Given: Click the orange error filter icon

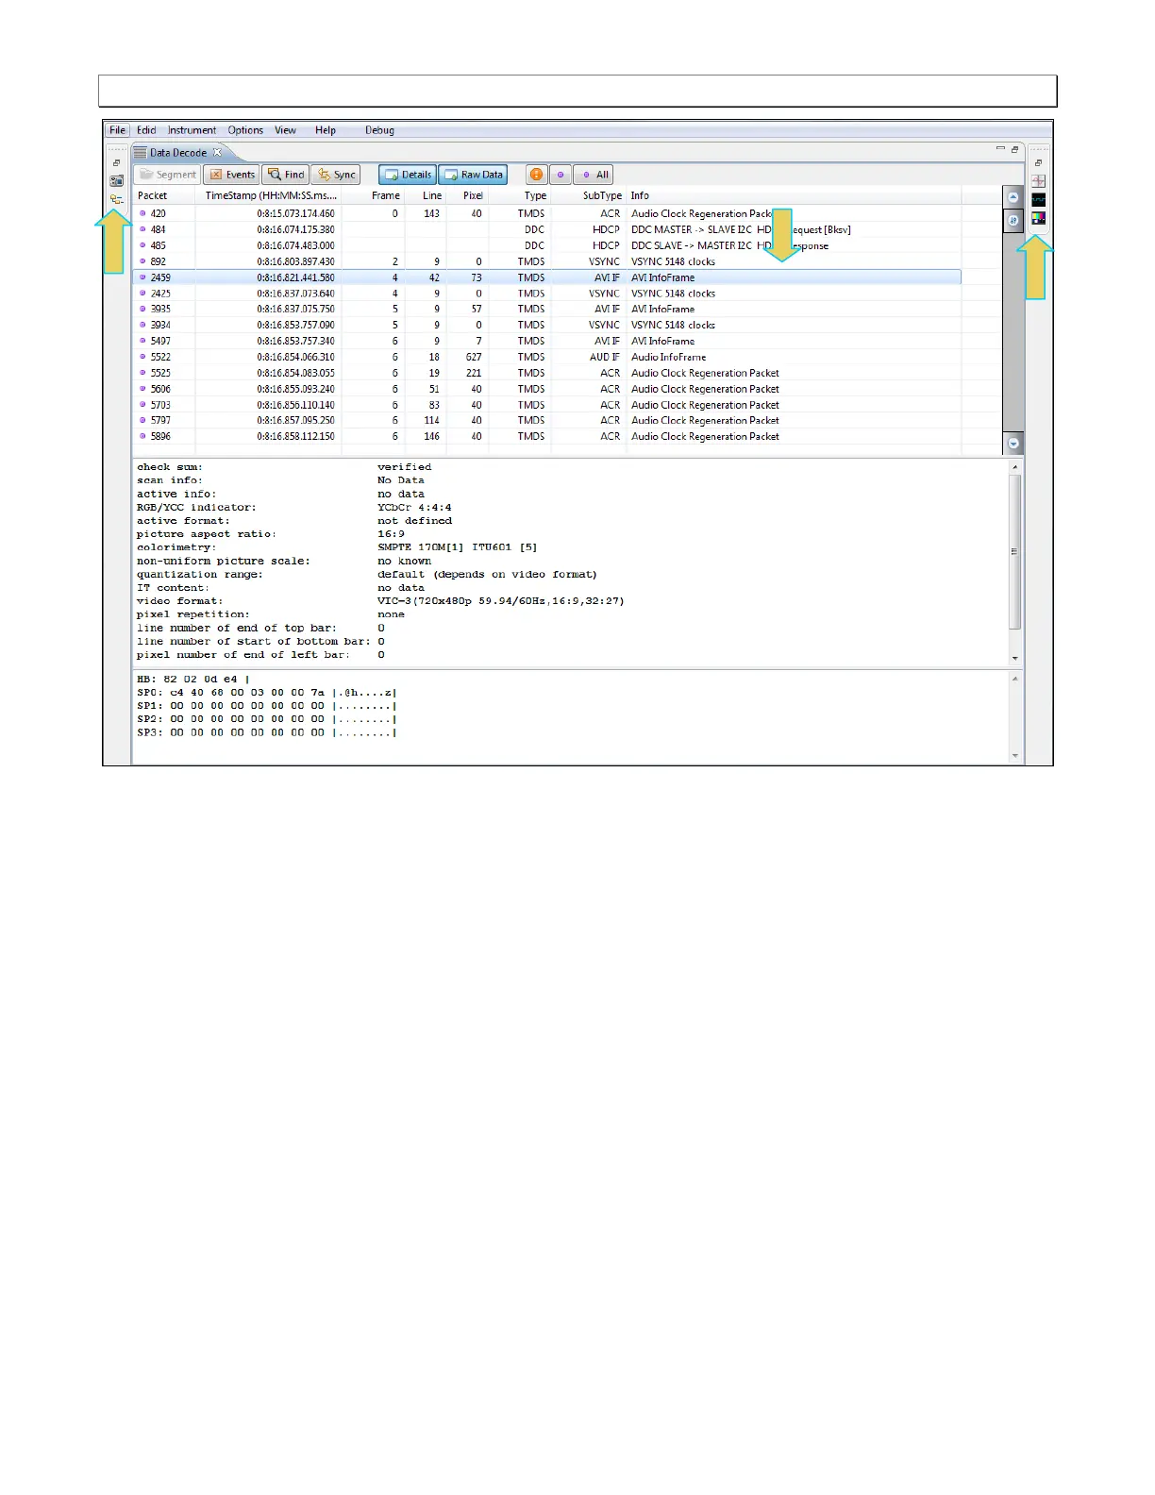Looking at the screenshot, I should click(x=536, y=175).
